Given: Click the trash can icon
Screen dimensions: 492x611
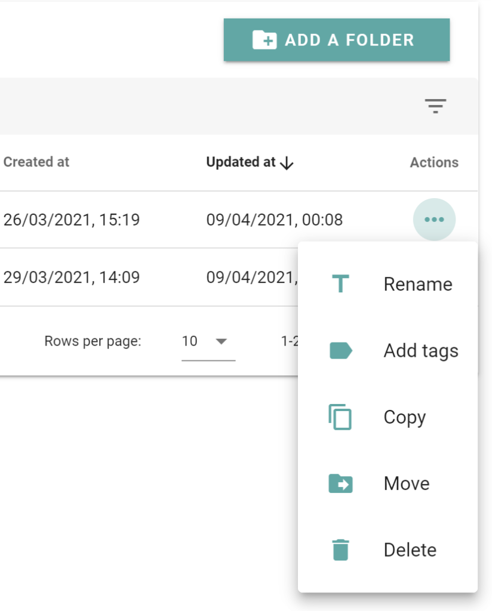Looking at the screenshot, I should pos(340,550).
